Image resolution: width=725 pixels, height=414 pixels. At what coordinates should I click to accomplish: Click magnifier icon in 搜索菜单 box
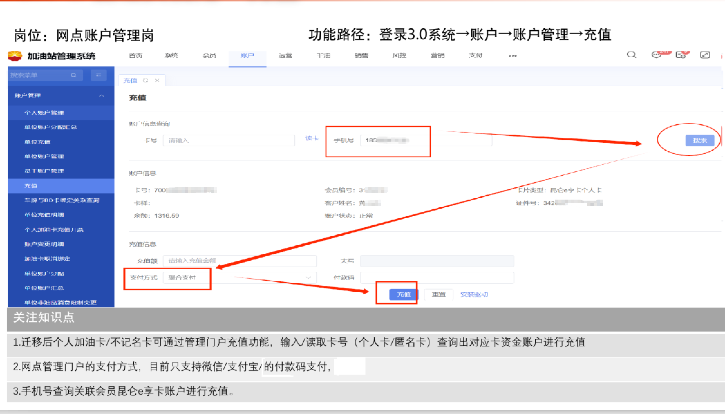73,75
